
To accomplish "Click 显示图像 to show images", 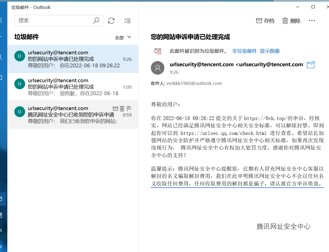I will (270, 51).
